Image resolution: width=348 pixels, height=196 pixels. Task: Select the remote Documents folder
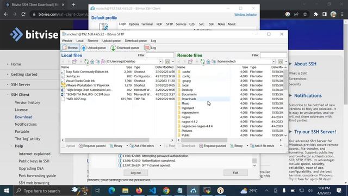click(189, 94)
